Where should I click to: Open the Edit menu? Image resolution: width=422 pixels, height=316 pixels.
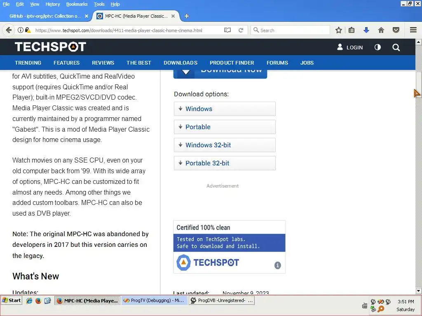pos(20,4)
